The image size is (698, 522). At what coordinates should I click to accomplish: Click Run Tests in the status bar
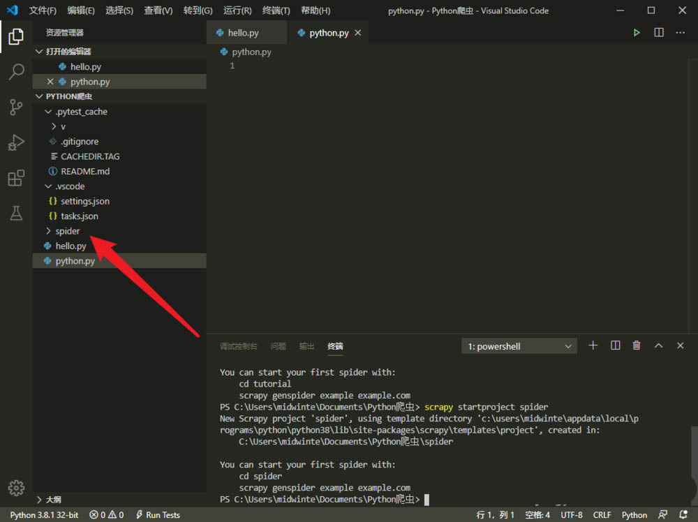tap(158, 514)
